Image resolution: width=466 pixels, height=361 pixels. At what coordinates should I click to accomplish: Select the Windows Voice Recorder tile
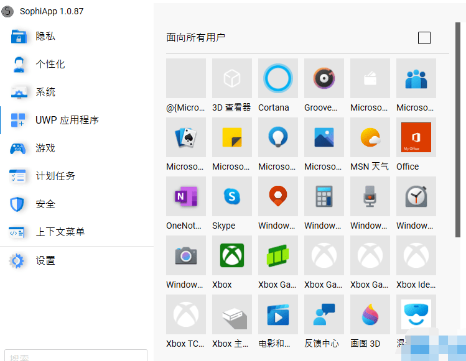click(x=370, y=196)
